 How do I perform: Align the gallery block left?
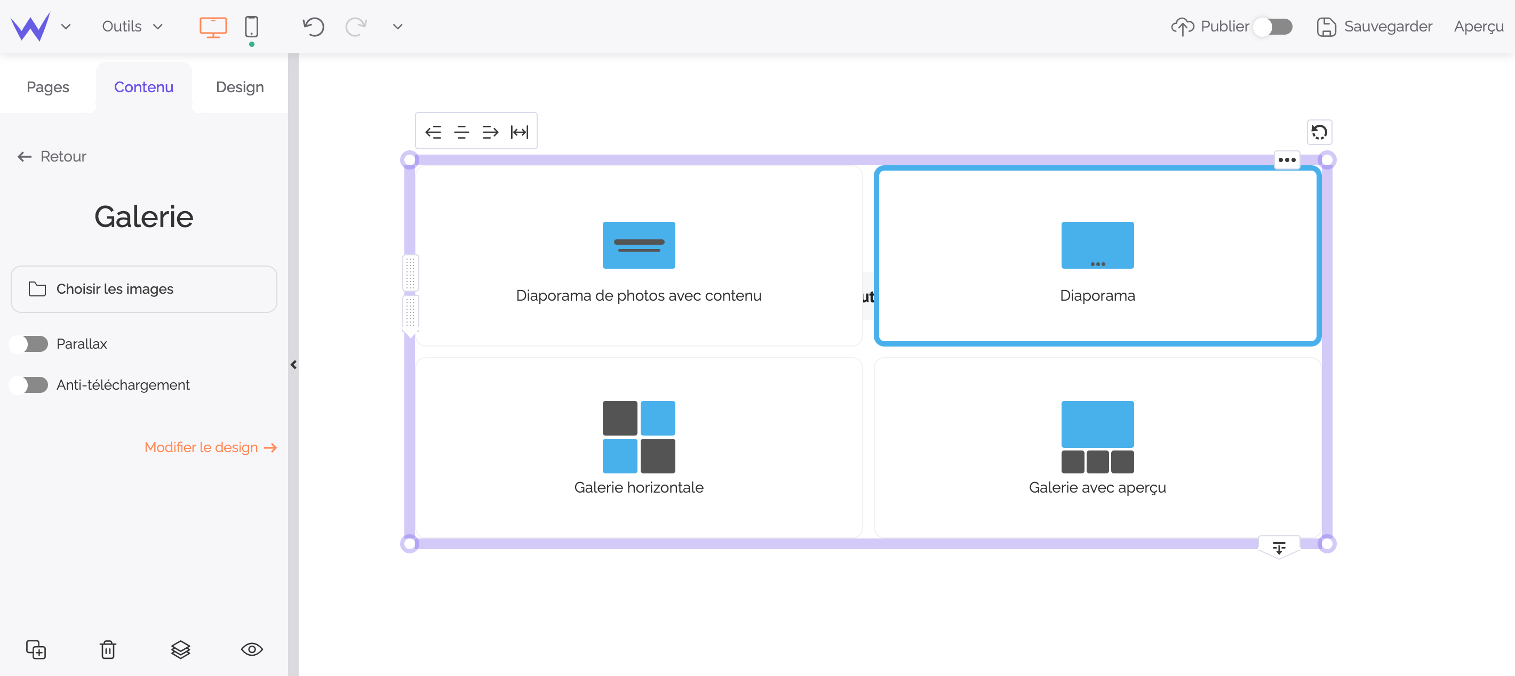pos(434,132)
